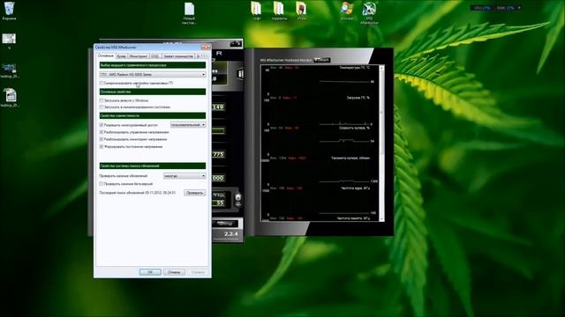This screenshot has height=317, width=565.
Task: Open the second desktop icon below Recycle Bin
Action: pyautogui.click(x=9, y=41)
